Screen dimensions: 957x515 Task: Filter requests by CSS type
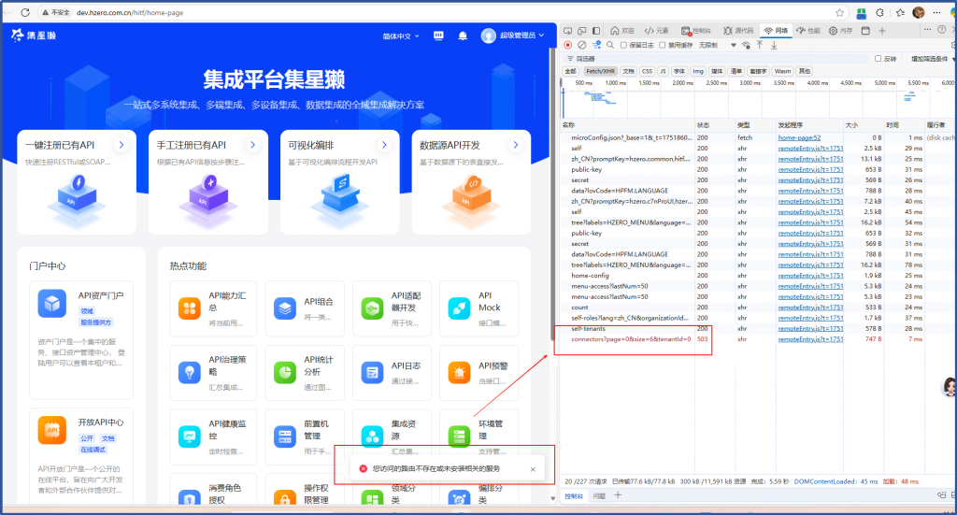point(647,71)
